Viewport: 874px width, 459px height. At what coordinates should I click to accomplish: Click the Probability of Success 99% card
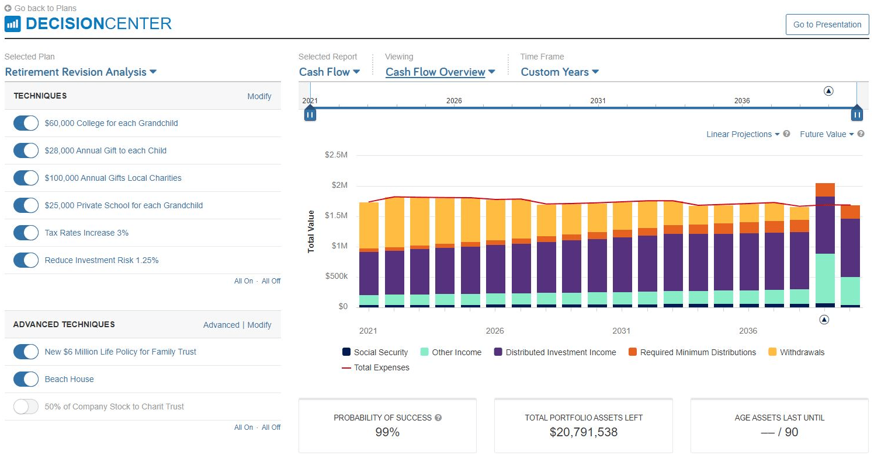[x=387, y=425]
